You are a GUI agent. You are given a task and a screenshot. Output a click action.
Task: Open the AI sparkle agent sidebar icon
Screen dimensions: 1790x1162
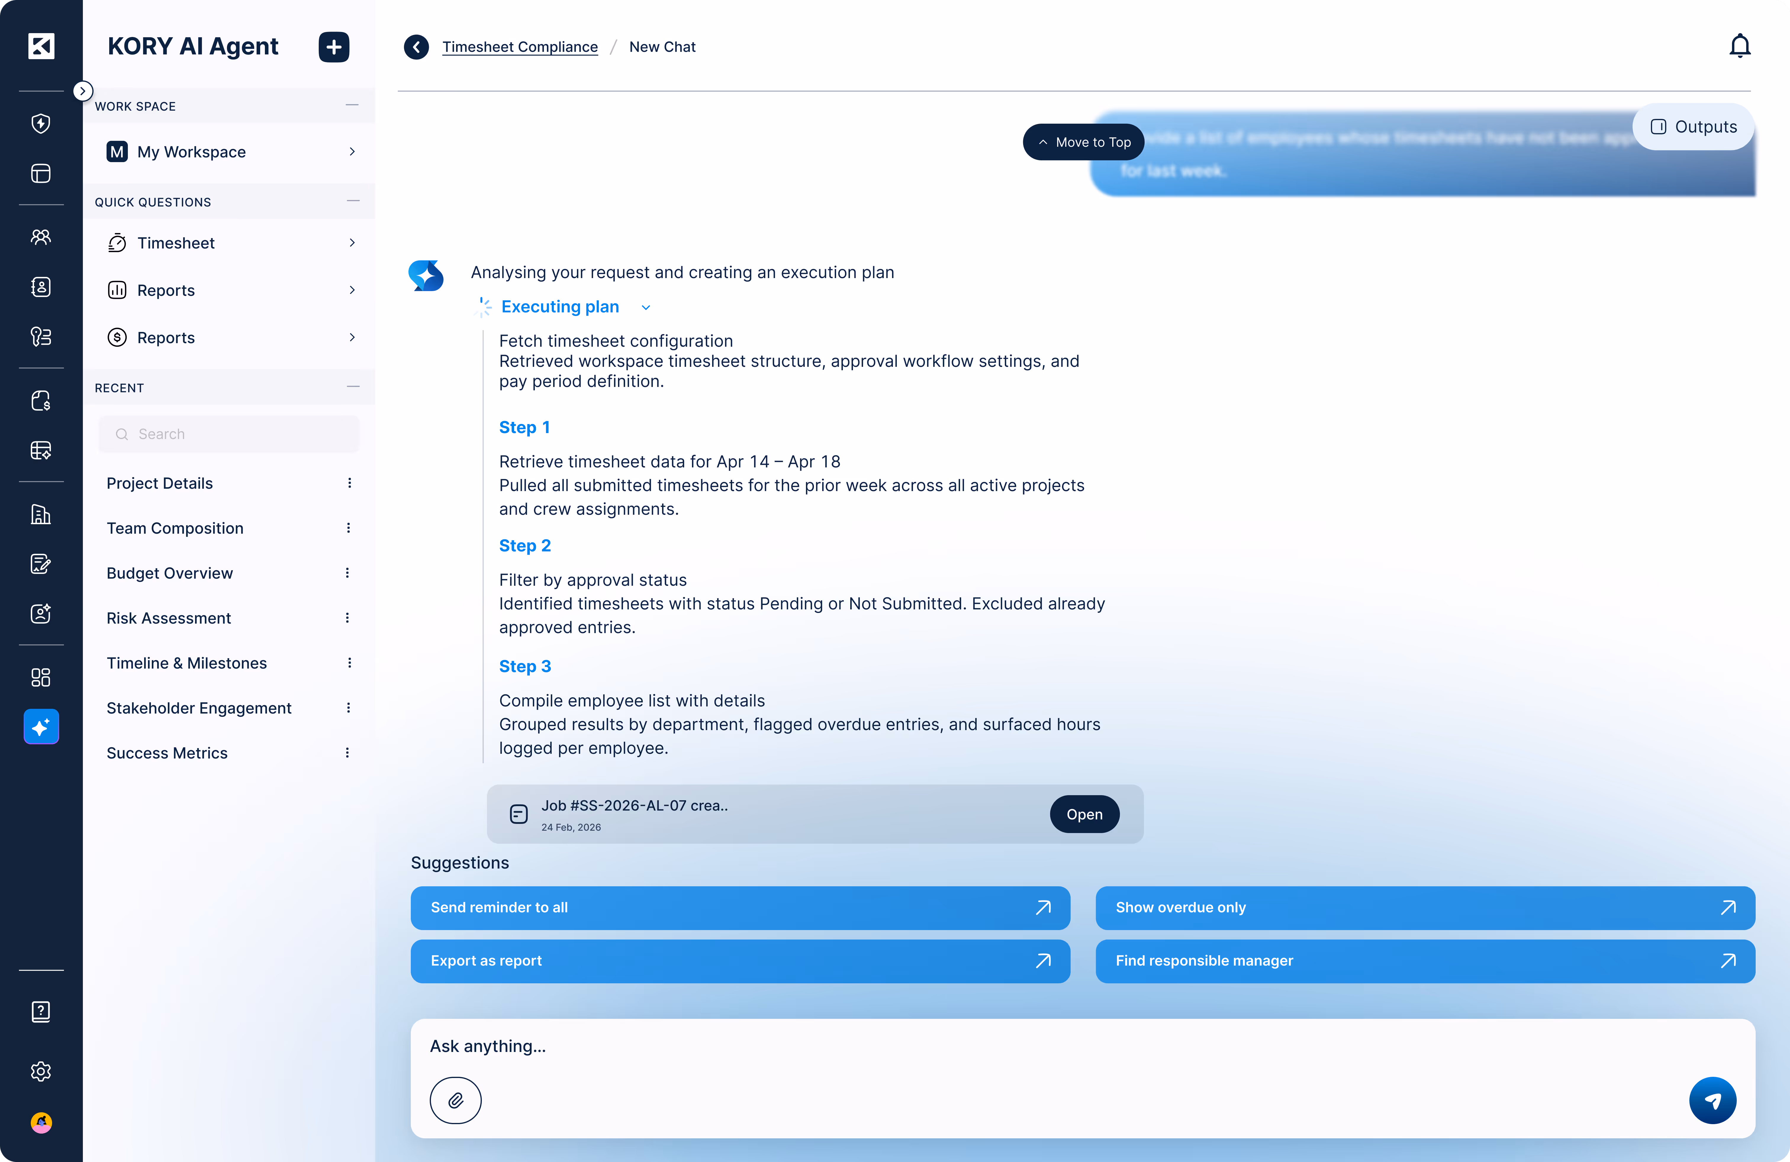[x=41, y=727]
